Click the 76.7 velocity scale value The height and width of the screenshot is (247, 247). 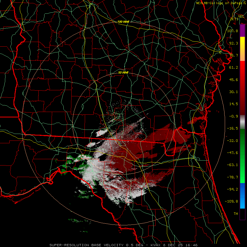[x=234, y=55]
